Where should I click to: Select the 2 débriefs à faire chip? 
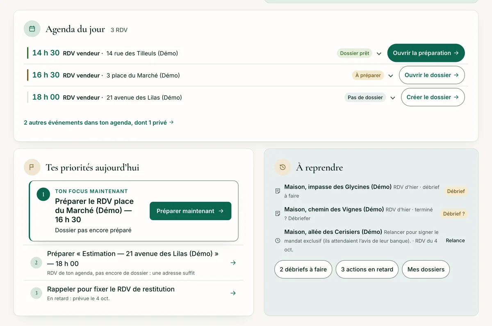(303, 269)
